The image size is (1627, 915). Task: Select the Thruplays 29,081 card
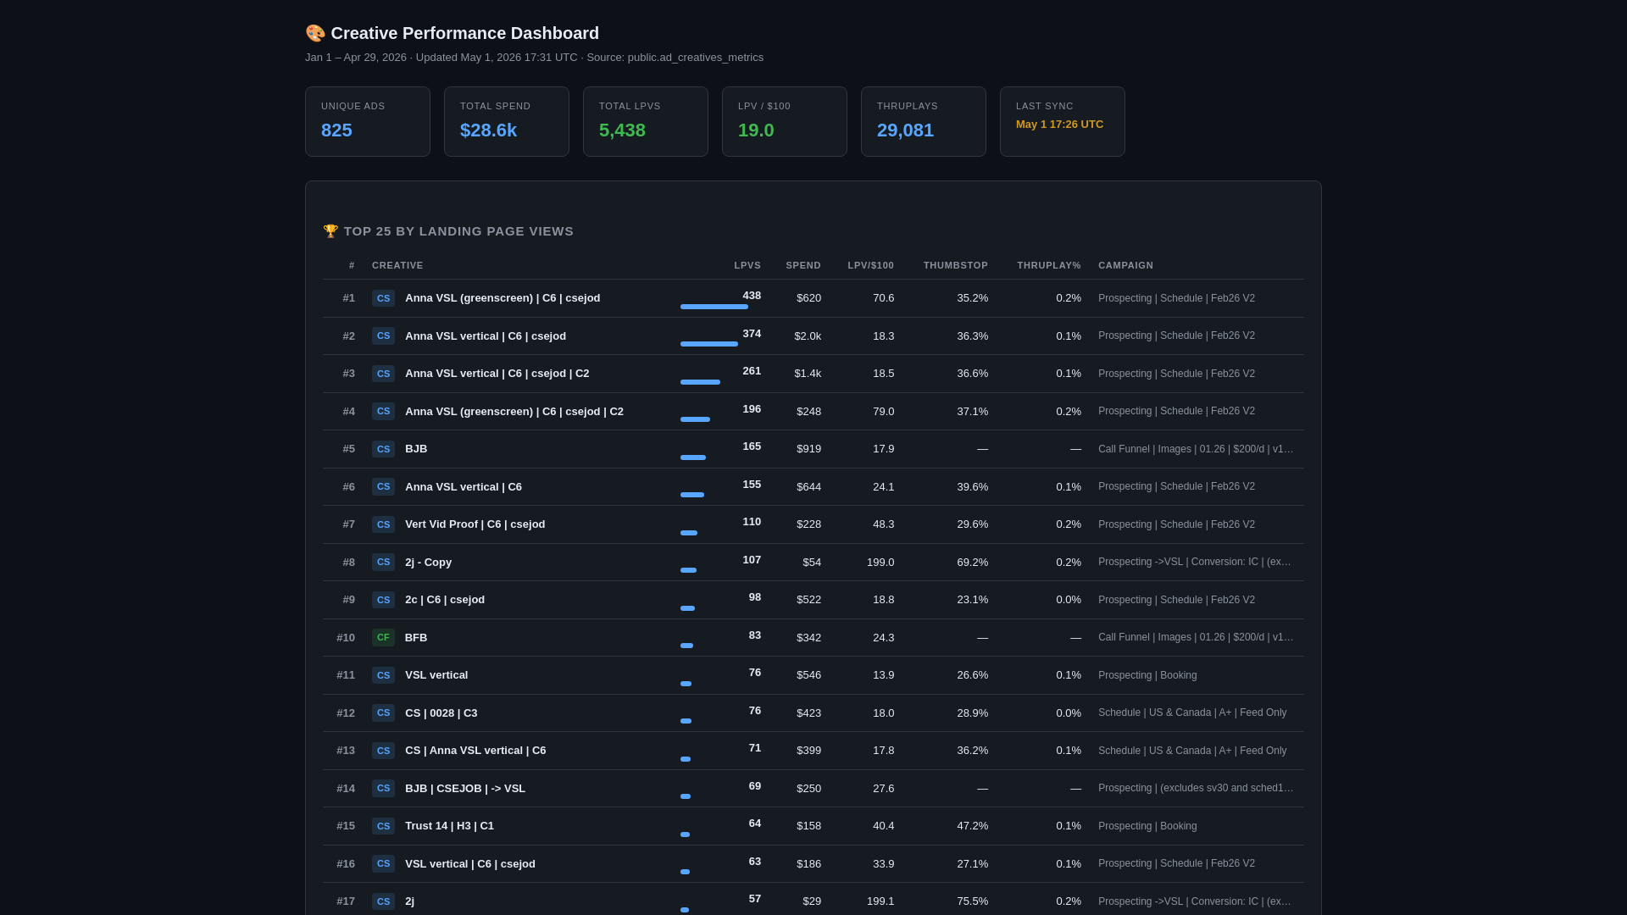(x=924, y=121)
